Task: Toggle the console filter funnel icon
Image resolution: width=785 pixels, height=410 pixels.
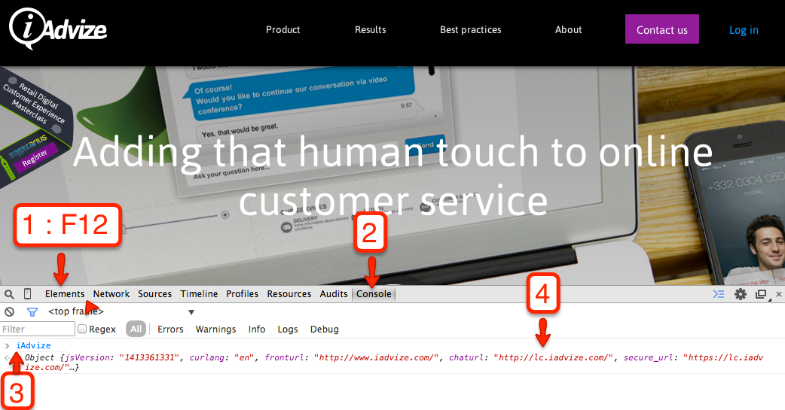Action: tap(32, 312)
